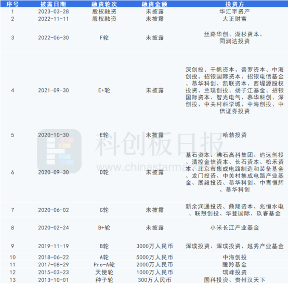Click investor 大正财富
This screenshot has height=284, width=288.
point(234,19)
